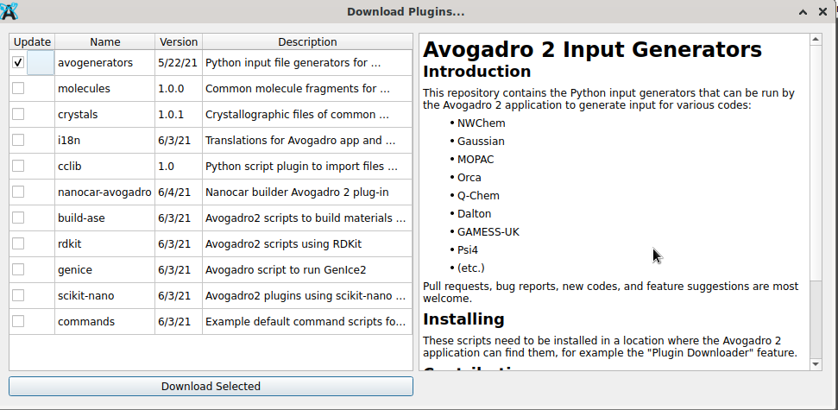The width and height of the screenshot is (838, 410).
Task: Click the Avogadro app icon in title bar
Action: [9, 10]
